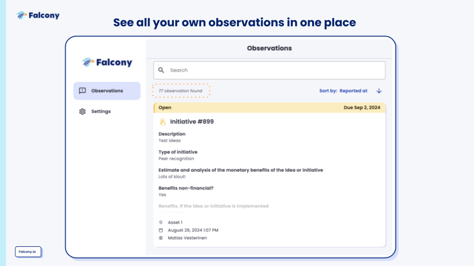Viewport: 474px width, 266px height.
Task: Click the Observations speech-bubble icon
Action: 82,91
